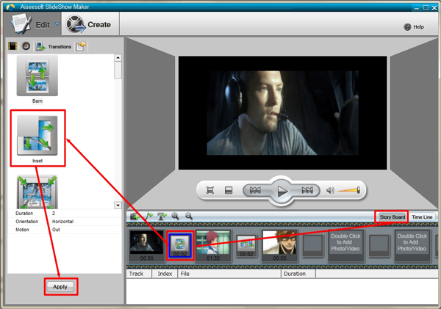
Task: Skip to next clip
Action: tap(308, 191)
